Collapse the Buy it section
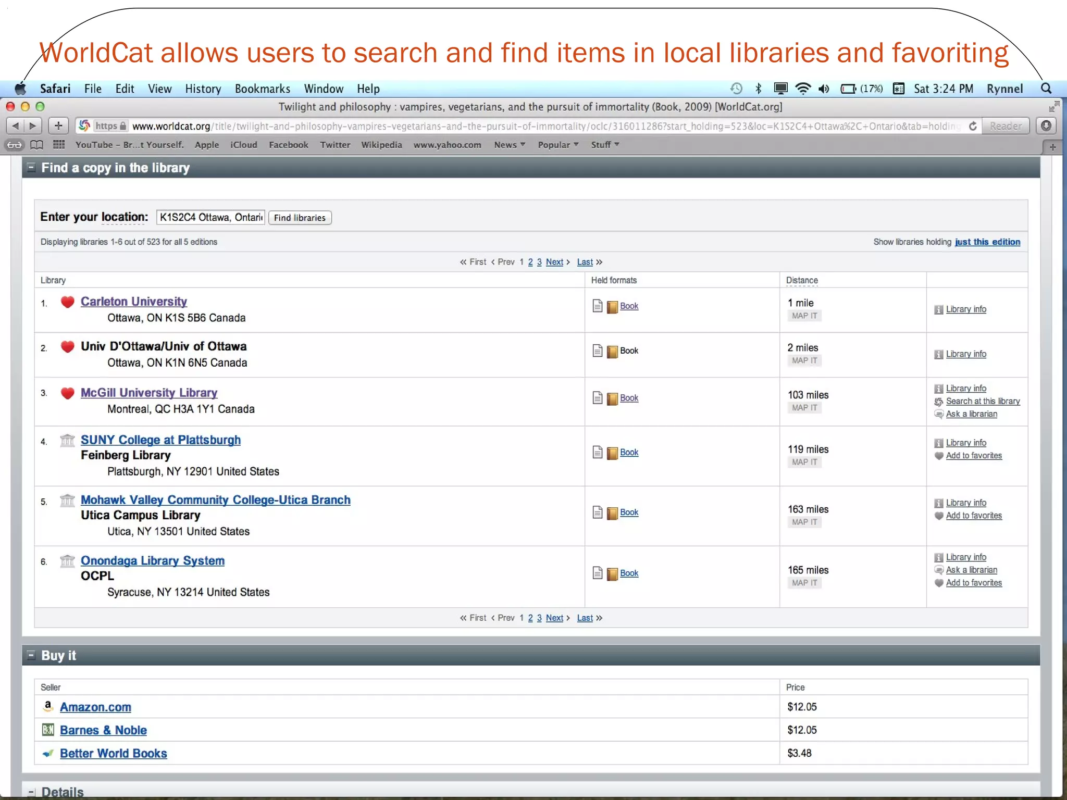The width and height of the screenshot is (1067, 800). pos(31,655)
